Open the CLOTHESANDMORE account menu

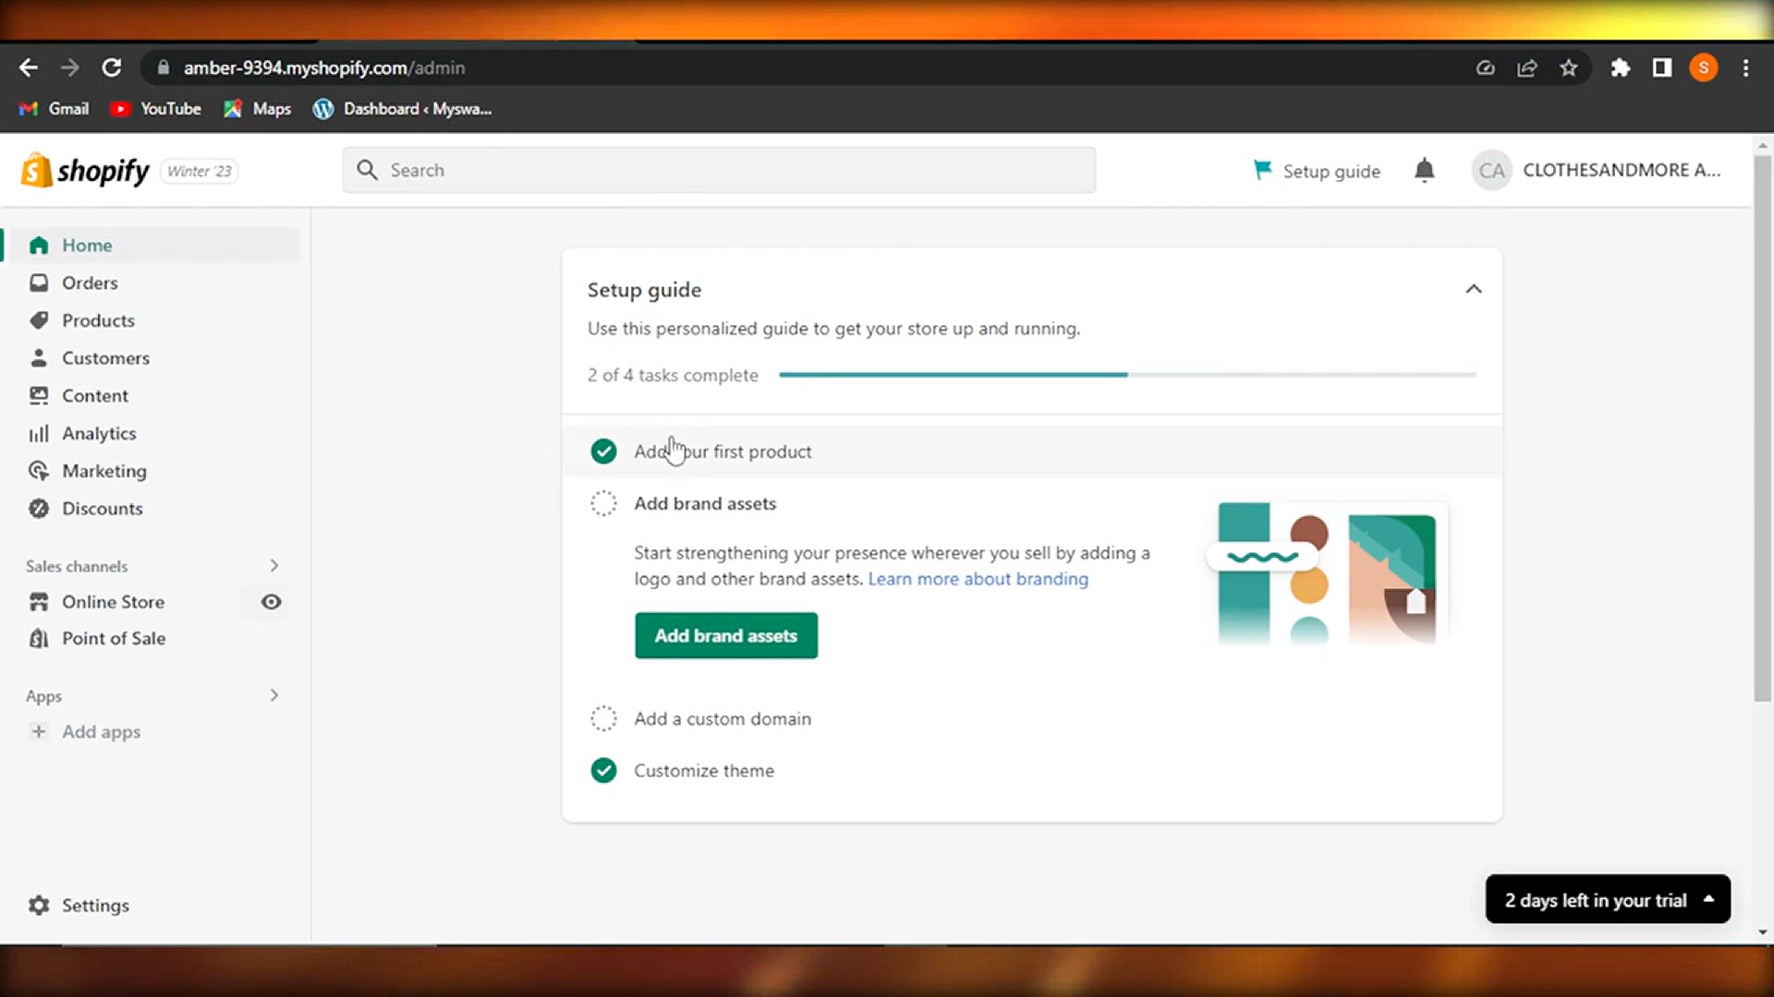click(1597, 170)
